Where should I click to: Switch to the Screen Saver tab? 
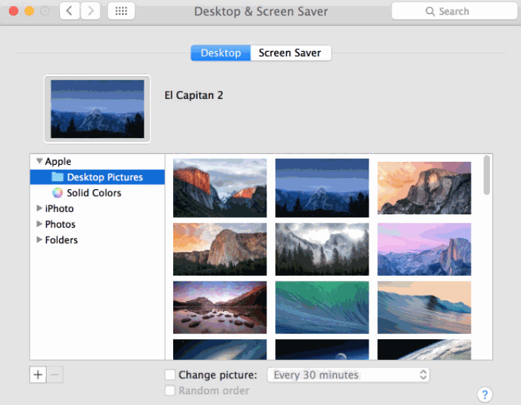click(290, 52)
